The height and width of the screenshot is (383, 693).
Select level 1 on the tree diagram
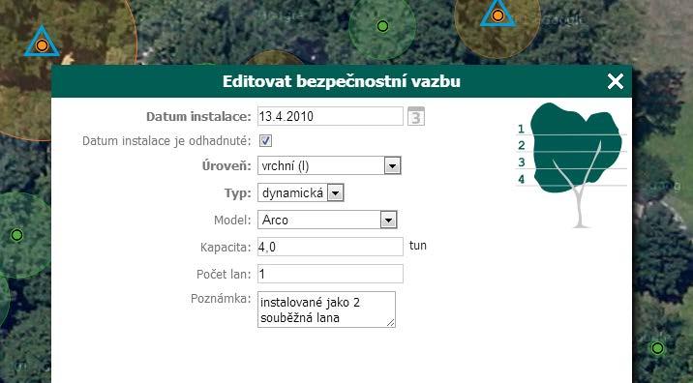522,129
